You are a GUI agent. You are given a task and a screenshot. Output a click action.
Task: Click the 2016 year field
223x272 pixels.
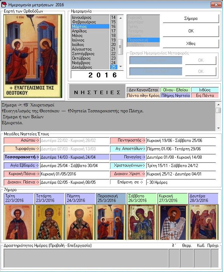97,75
